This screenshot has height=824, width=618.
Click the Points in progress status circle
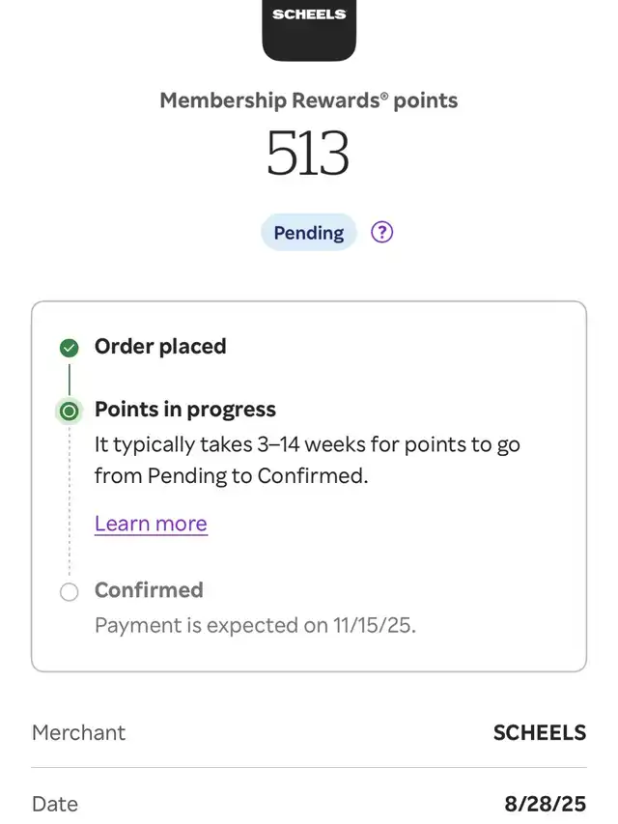coord(69,411)
